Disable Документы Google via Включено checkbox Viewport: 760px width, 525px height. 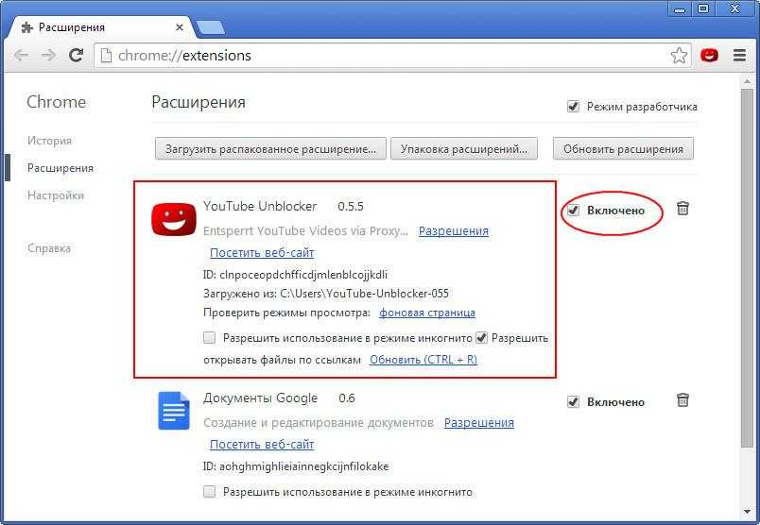point(573,402)
